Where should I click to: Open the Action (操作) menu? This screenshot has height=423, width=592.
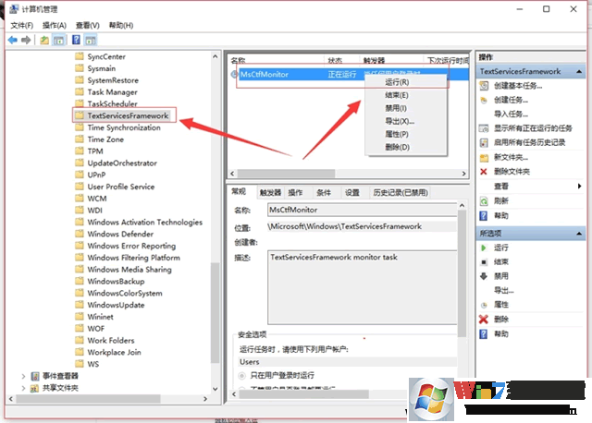[55, 25]
